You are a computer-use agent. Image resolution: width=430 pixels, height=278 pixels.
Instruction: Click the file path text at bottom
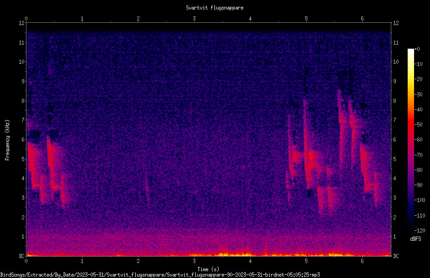coord(160,275)
